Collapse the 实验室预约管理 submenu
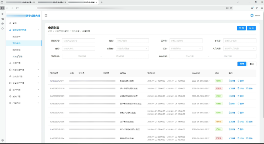Screen dimensions: 264x144 coord(38,30)
